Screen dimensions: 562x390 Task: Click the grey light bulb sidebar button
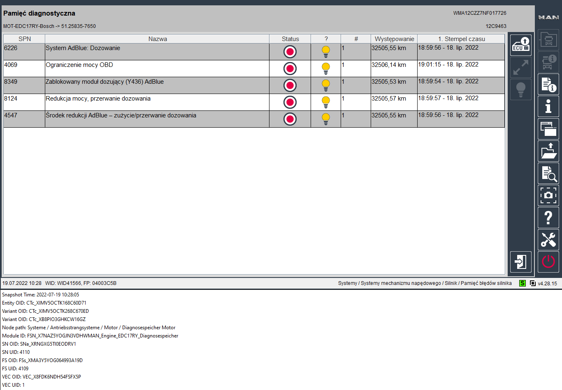point(521,89)
